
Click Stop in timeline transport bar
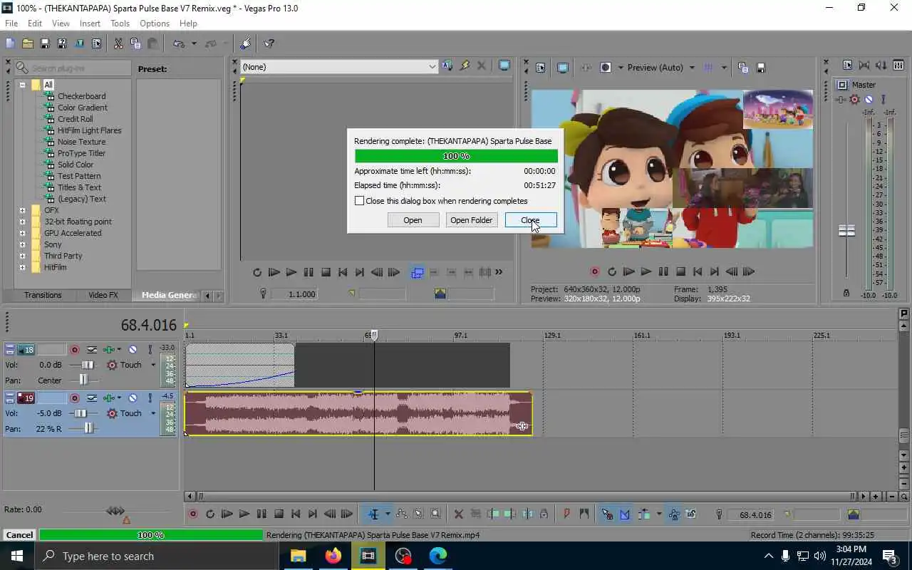279,514
